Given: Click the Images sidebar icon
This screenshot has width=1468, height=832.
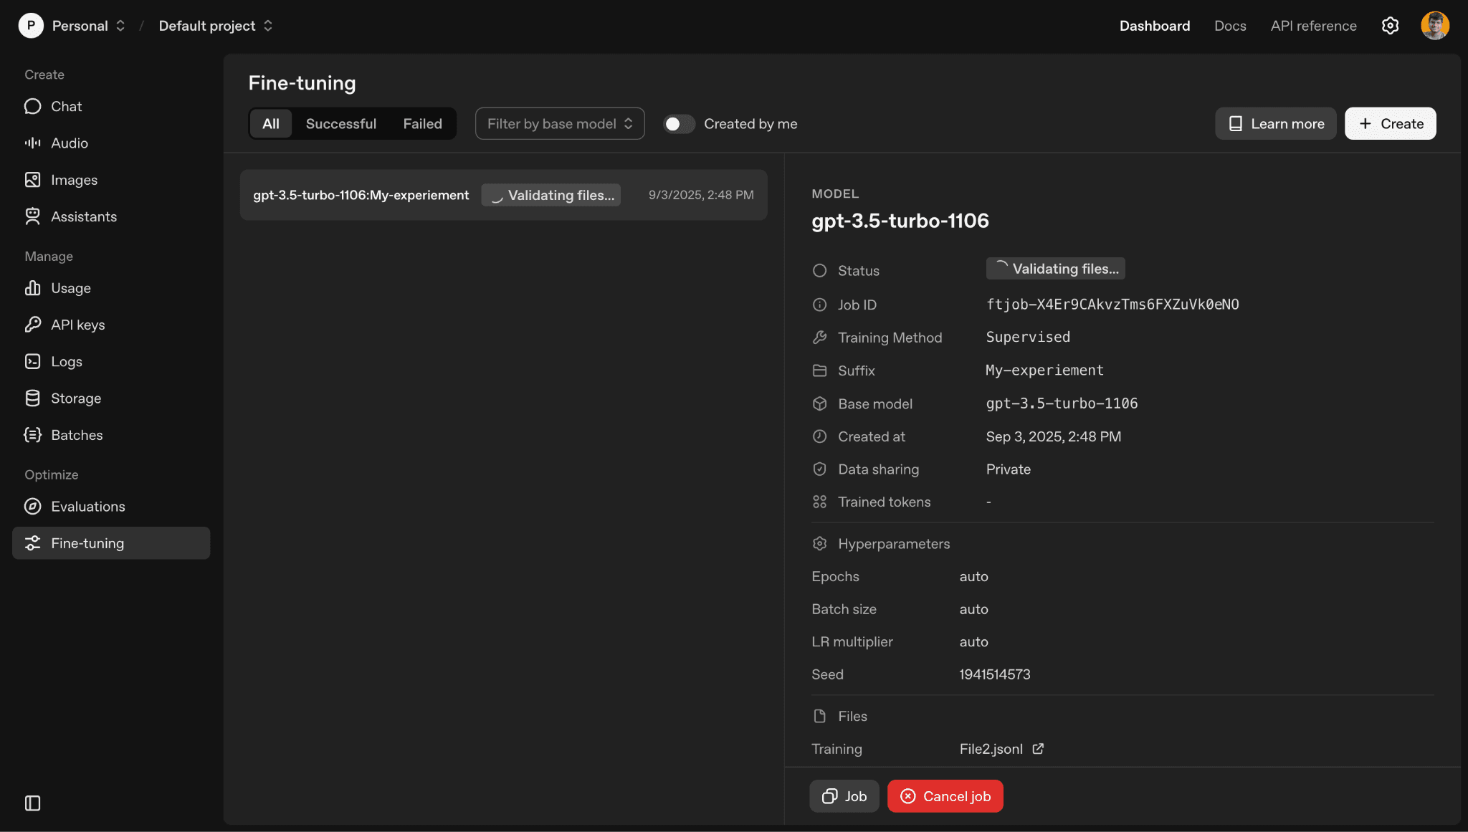Looking at the screenshot, I should [32, 180].
